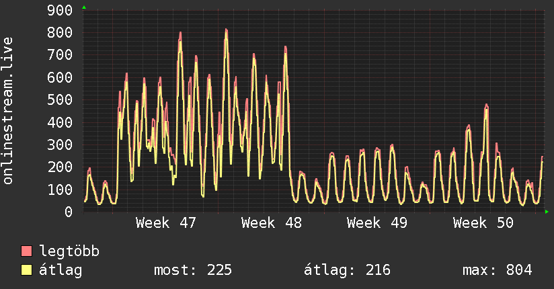Image resolution: width=554 pixels, height=289 pixels.
Task: Click the 100 y-axis value
Action: pos(60,190)
